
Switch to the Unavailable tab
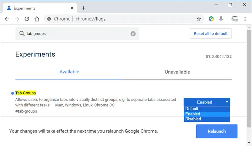pyautogui.click(x=177, y=72)
